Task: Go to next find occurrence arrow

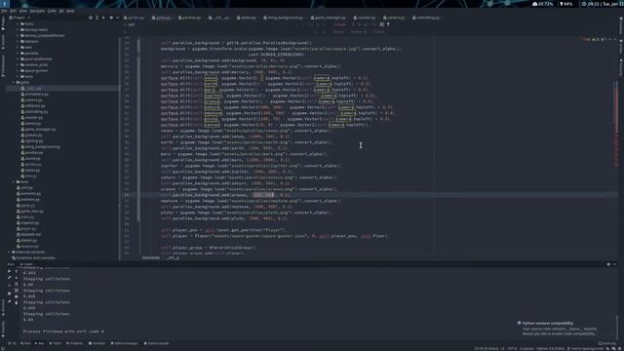Action: pos(359,24)
